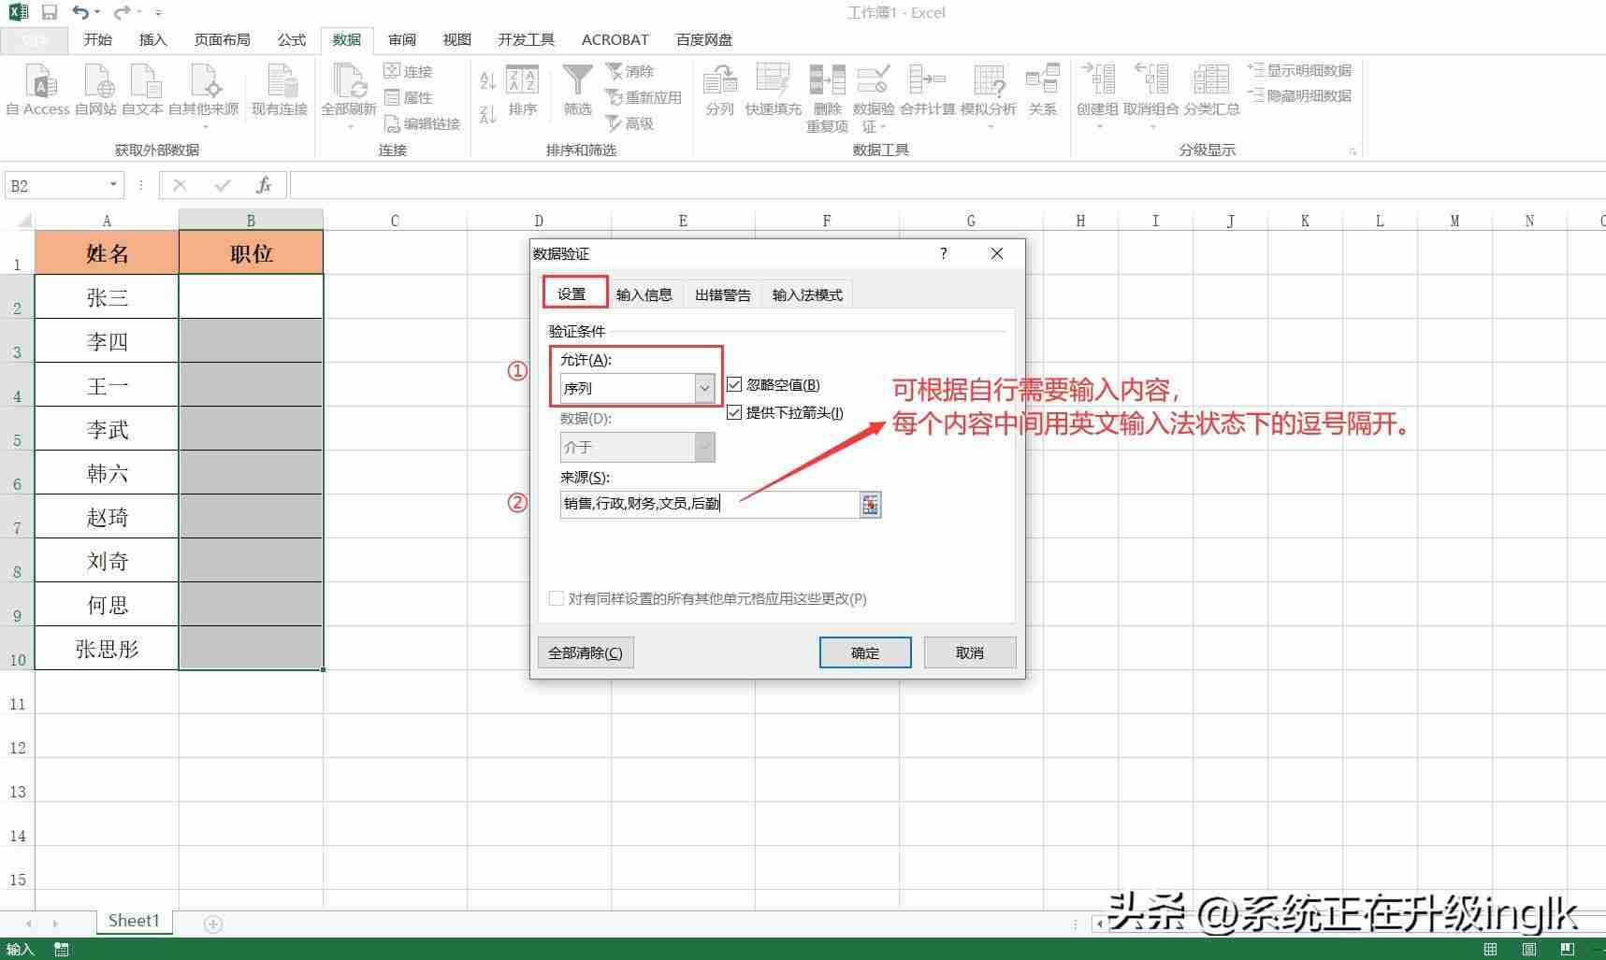Click Advanced (高级) filter icon
The width and height of the screenshot is (1606, 960).
pos(629,123)
